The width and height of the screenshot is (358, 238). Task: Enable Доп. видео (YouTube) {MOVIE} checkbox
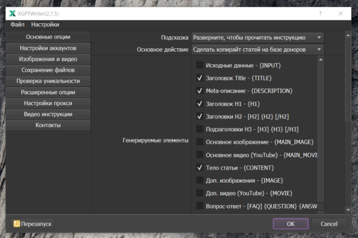(x=200, y=193)
